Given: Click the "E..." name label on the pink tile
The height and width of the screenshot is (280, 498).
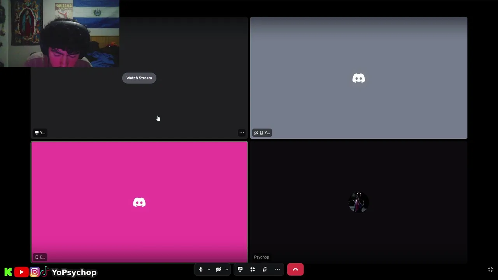Looking at the screenshot, I should [40, 257].
